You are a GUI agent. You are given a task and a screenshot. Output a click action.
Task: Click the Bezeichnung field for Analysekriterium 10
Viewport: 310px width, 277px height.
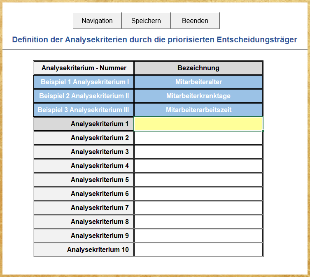[198, 249]
